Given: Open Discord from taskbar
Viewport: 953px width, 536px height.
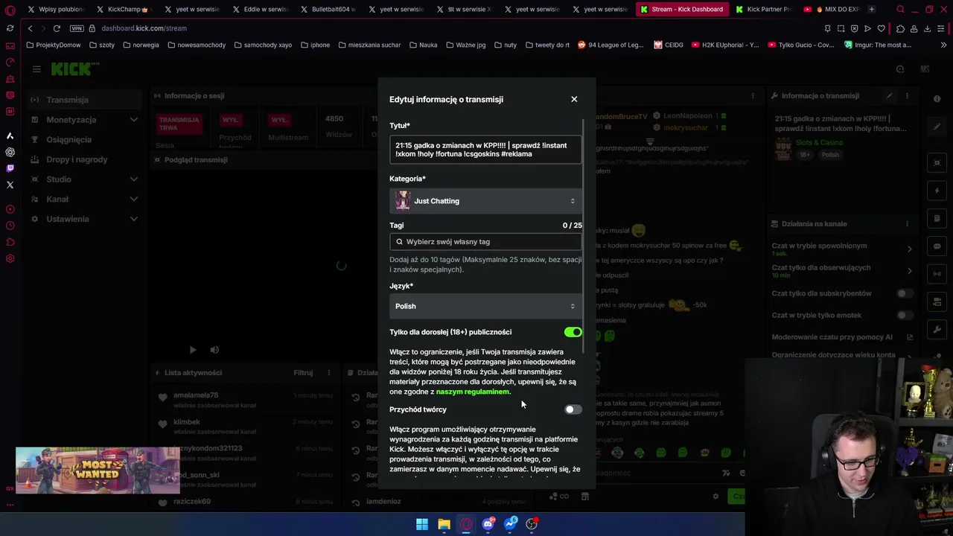Looking at the screenshot, I should pos(488,524).
